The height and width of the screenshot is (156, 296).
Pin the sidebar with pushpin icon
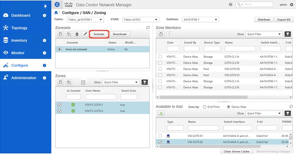(x=45, y=7)
